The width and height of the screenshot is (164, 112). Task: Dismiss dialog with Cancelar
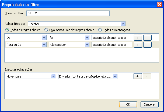(x=149, y=104)
